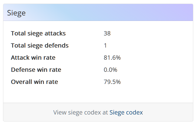
Task: Select the Attack win rate label
Action: [x=33, y=58]
